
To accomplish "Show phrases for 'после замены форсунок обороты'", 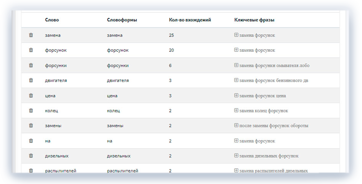I will click(236, 125).
